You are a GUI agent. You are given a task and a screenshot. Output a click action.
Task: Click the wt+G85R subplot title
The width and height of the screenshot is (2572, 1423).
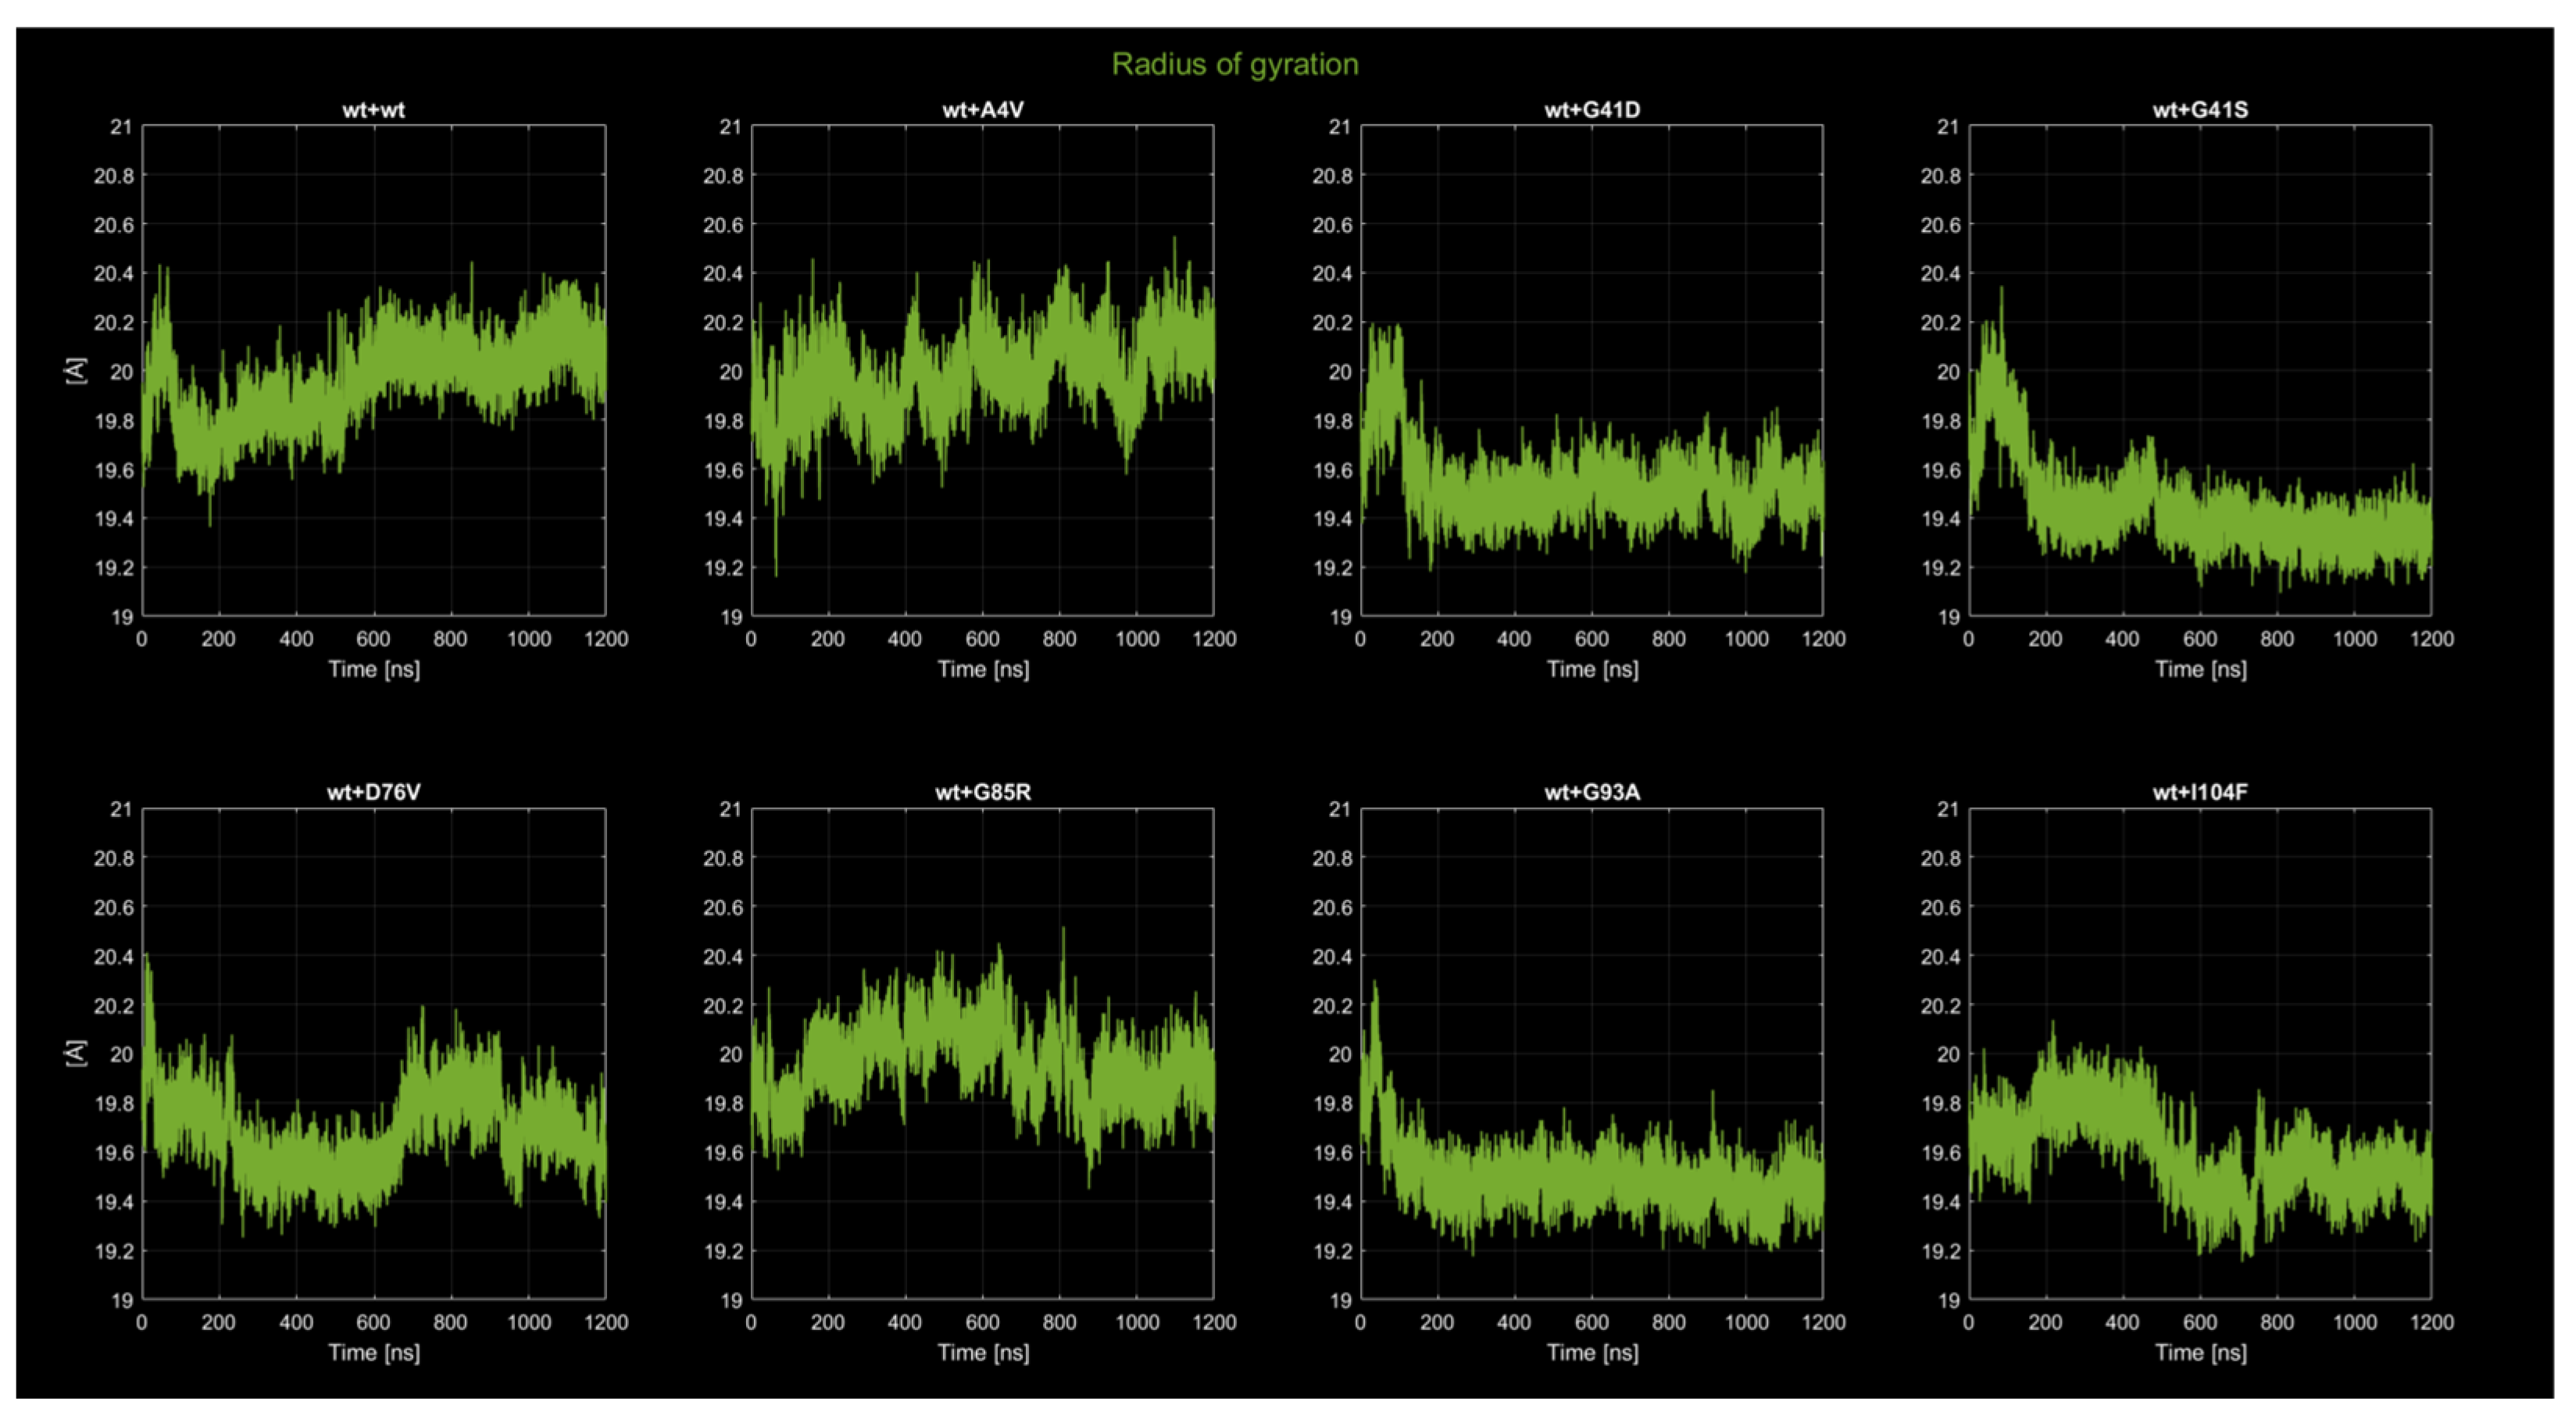(983, 792)
